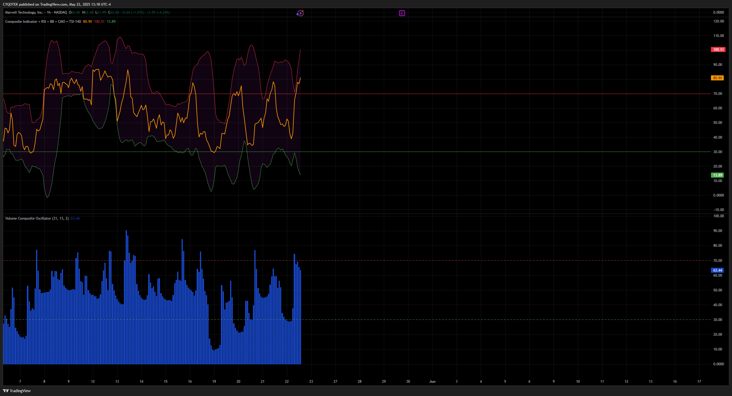Click the purple lightning event icon

point(300,13)
